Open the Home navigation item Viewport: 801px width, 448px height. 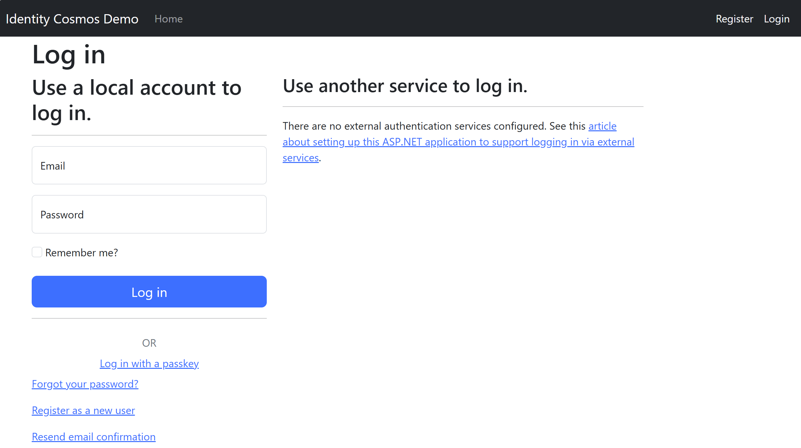coord(168,19)
